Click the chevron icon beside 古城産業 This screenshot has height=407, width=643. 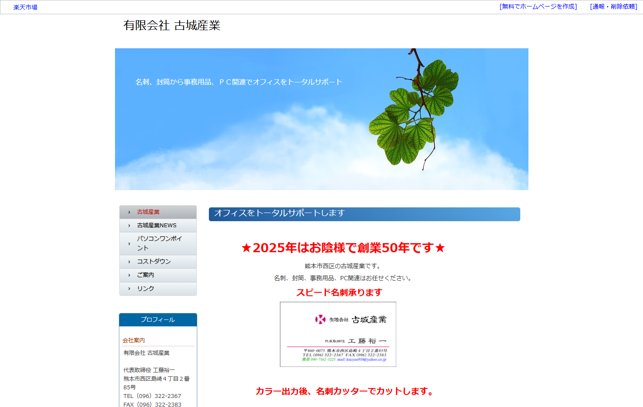[x=129, y=212]
